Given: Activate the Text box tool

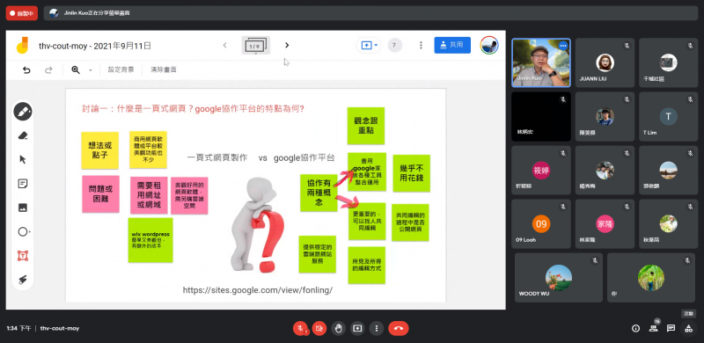Looking at the screenshot, I should pos(23,256).
